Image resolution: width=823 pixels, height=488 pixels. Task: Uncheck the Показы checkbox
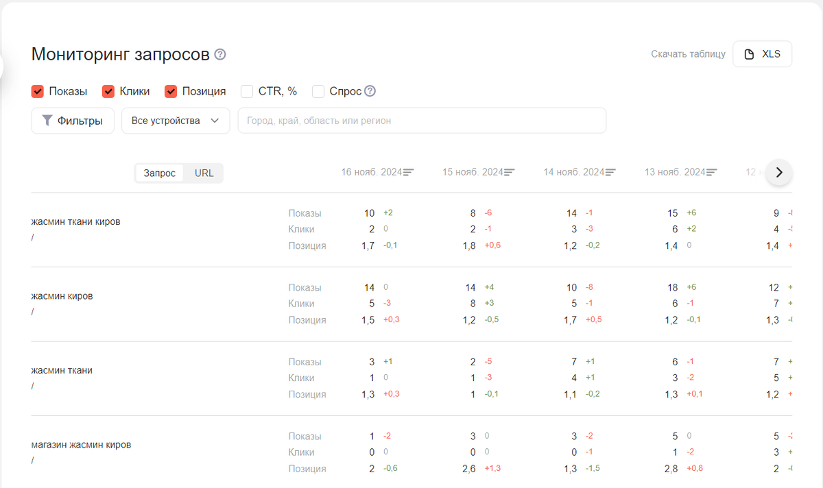(38, 91)
